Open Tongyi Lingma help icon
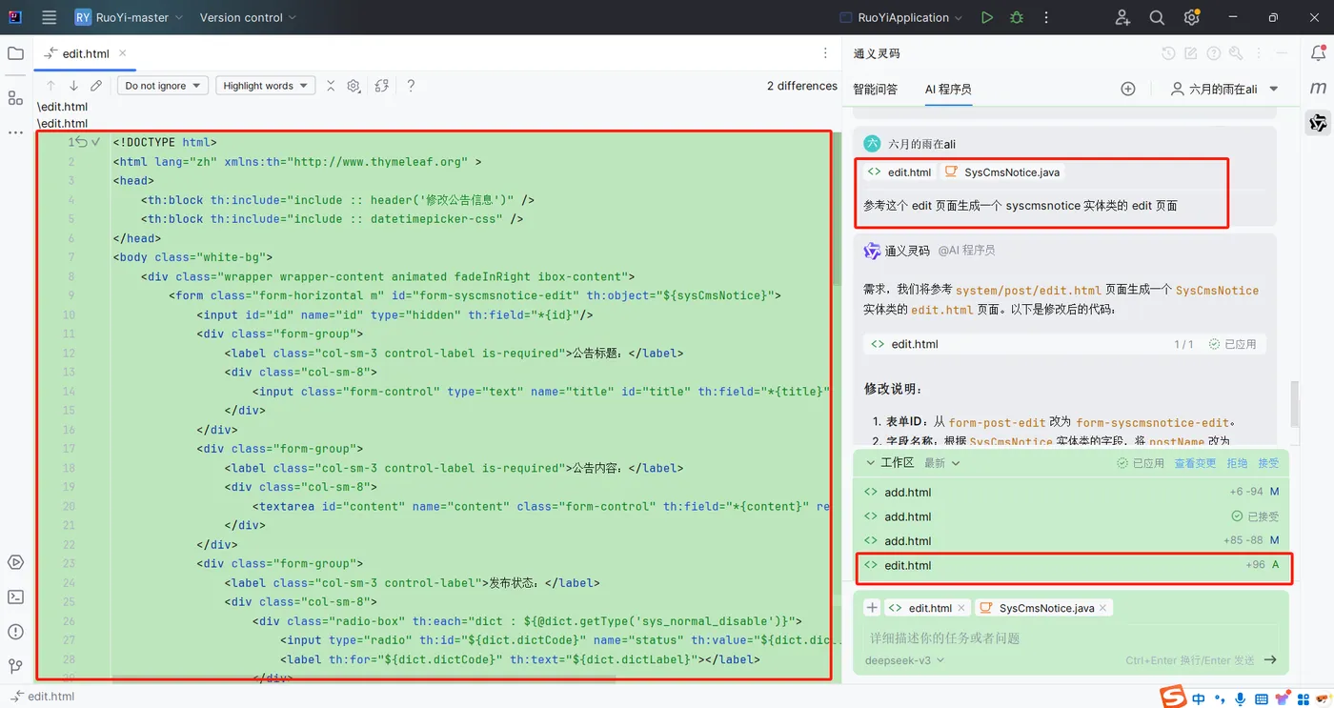Image resolution: width=1334 pixels, height=708 pixels. (1214, 53)
